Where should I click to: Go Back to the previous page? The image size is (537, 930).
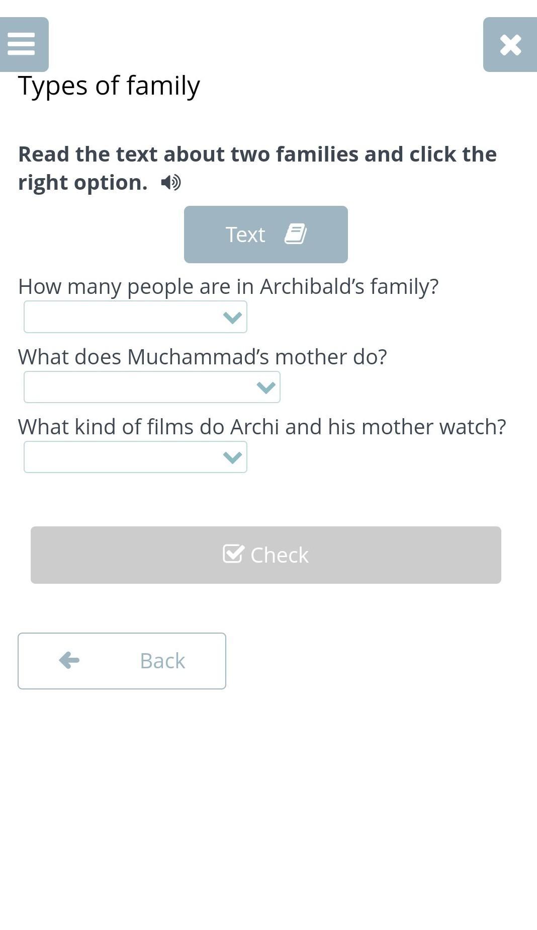(122, 661)
